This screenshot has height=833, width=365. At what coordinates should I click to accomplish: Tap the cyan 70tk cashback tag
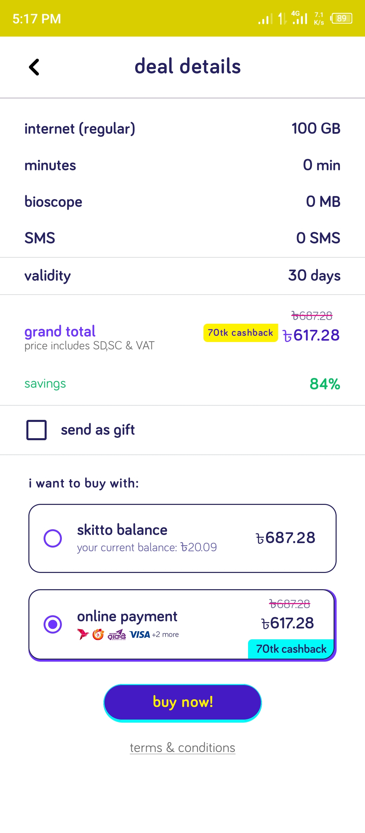pyautogui.click(x=291, y=649)
